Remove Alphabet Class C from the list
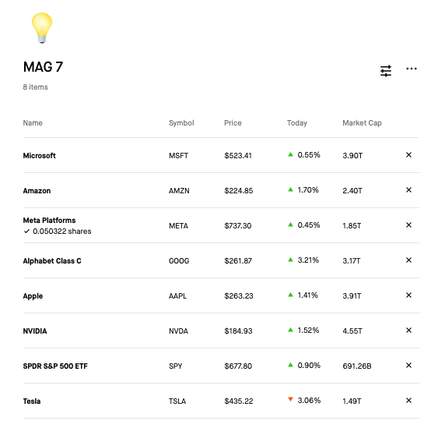Viewport: 438px width, 442px height. coord(408,260)
